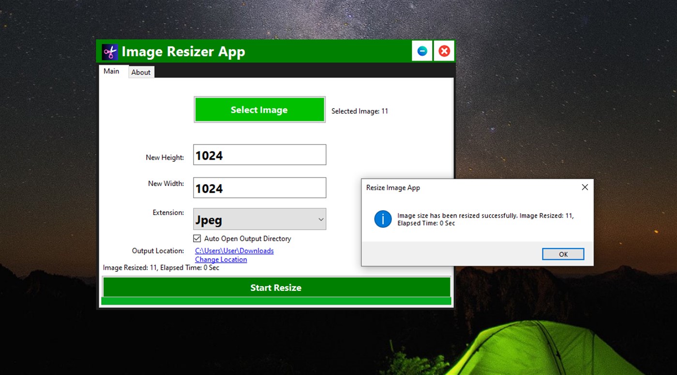Dismiss the success dialog with OK
Viewport: 677px width, 375px height.
(x=563, y=253)
